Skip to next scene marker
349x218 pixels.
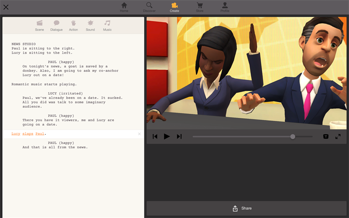coord(179,136)
